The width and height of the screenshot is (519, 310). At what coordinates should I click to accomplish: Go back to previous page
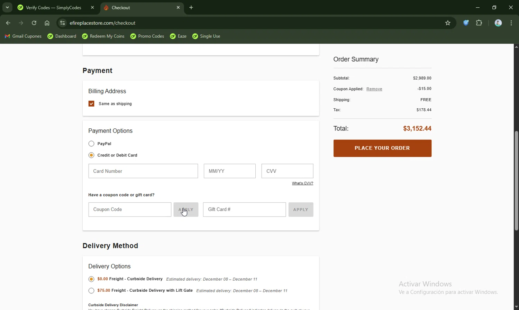pos(8,23)
